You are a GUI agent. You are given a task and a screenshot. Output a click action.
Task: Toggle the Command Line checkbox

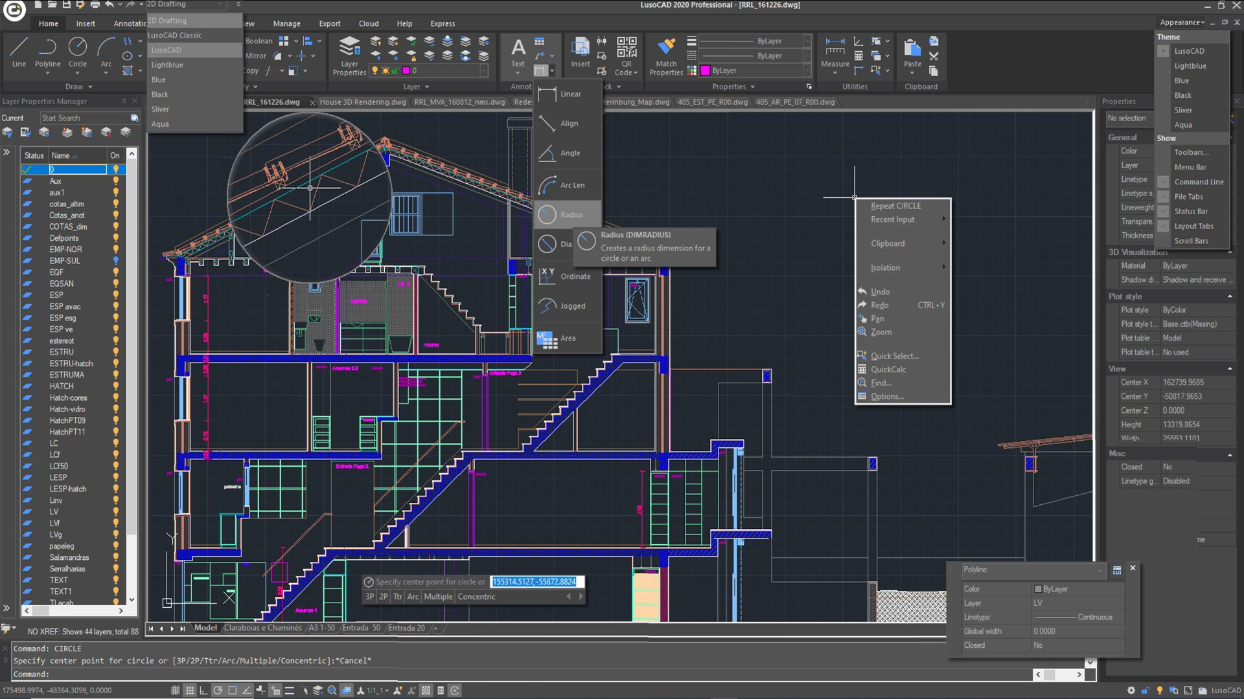click(x=1163, y=182)
